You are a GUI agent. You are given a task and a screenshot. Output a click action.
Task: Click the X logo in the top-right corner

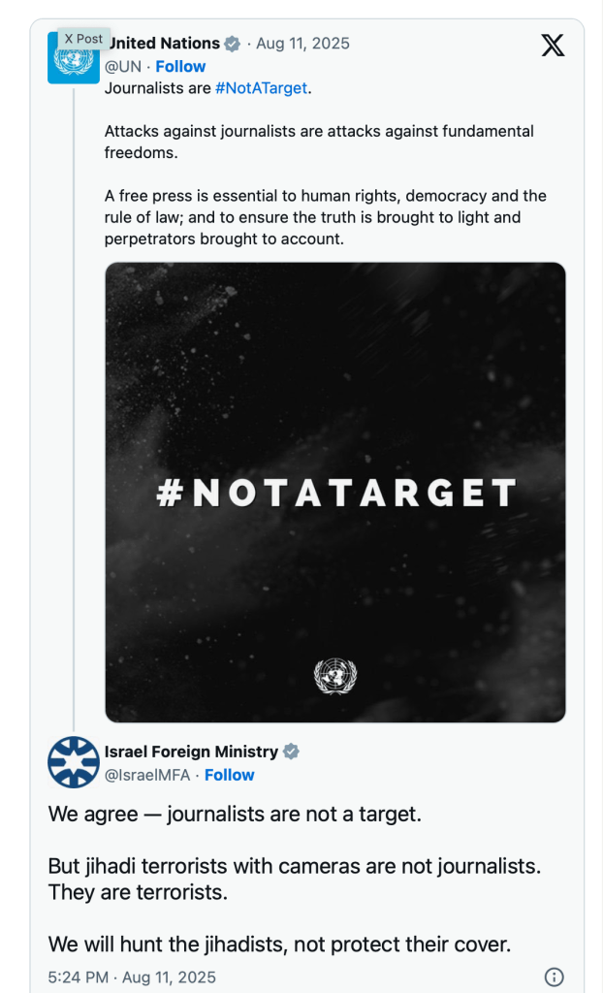553,45
